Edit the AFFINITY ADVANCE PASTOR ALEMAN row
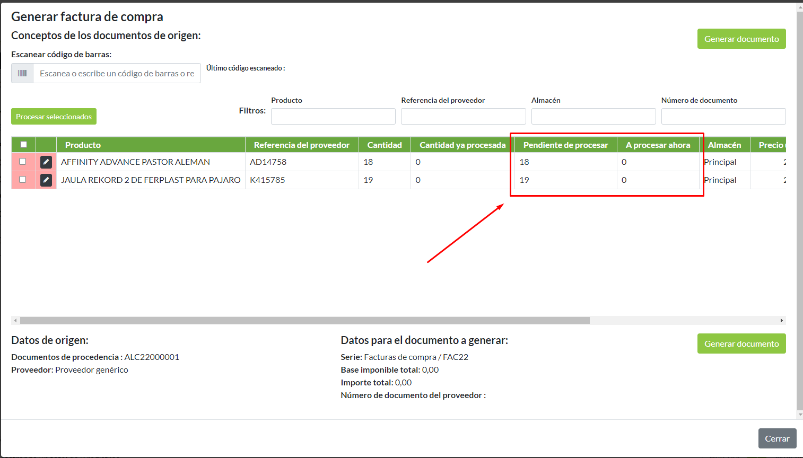 [46, 162]
